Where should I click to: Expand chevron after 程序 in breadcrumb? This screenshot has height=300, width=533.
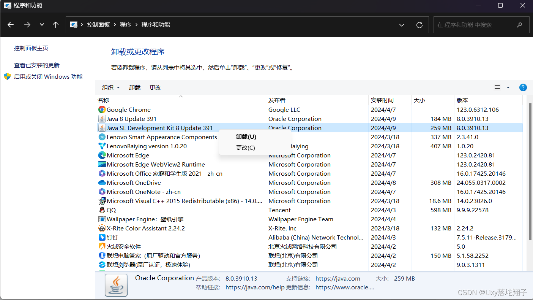(x=136, y=25)
